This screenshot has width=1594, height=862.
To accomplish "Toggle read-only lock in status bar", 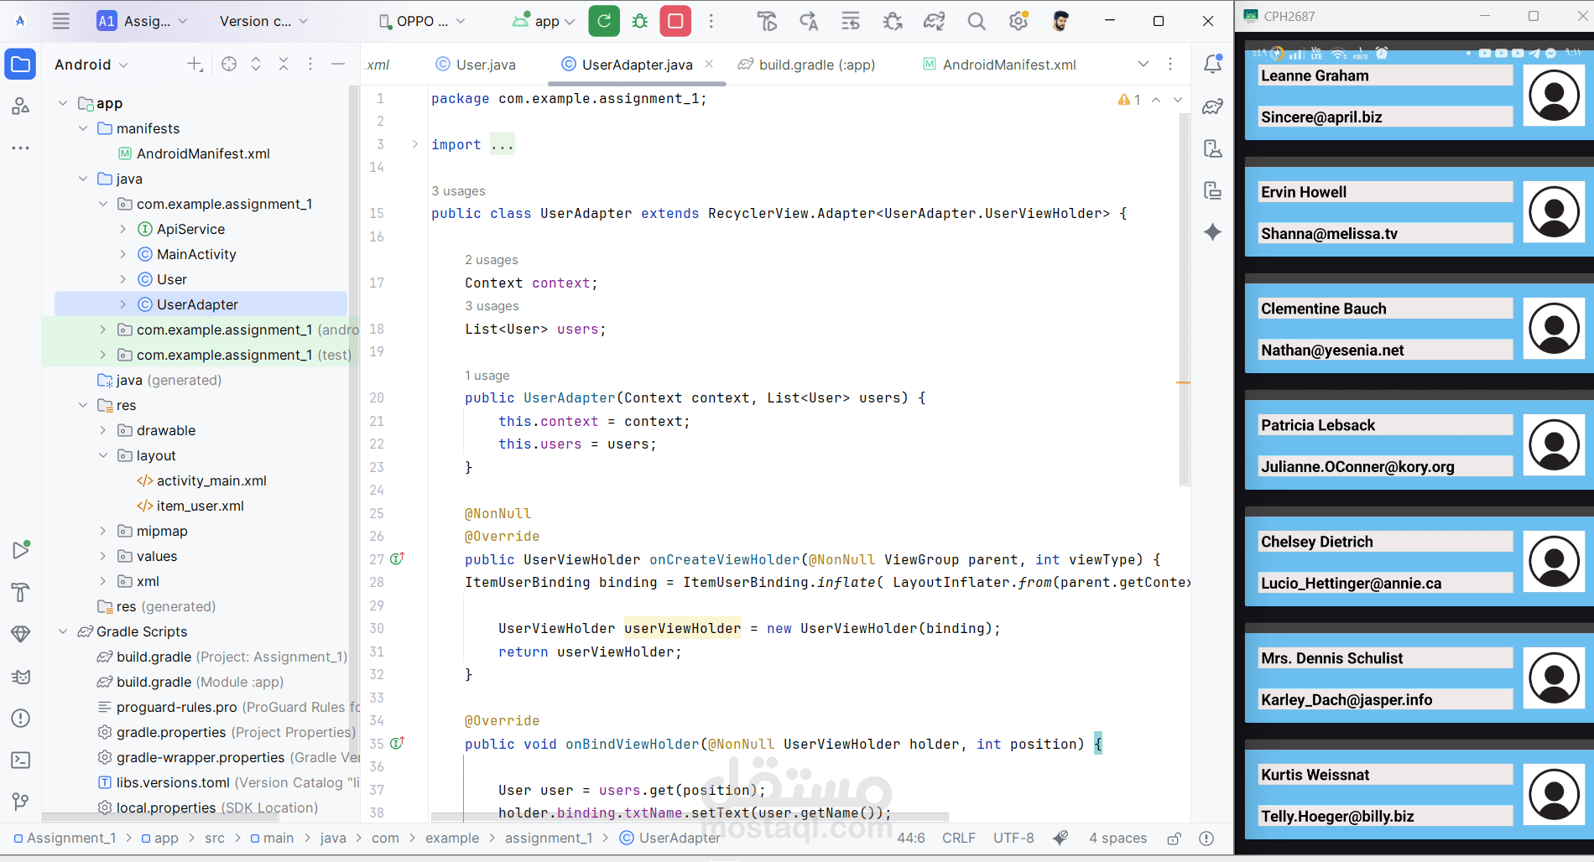I will tap(1175, 838).
